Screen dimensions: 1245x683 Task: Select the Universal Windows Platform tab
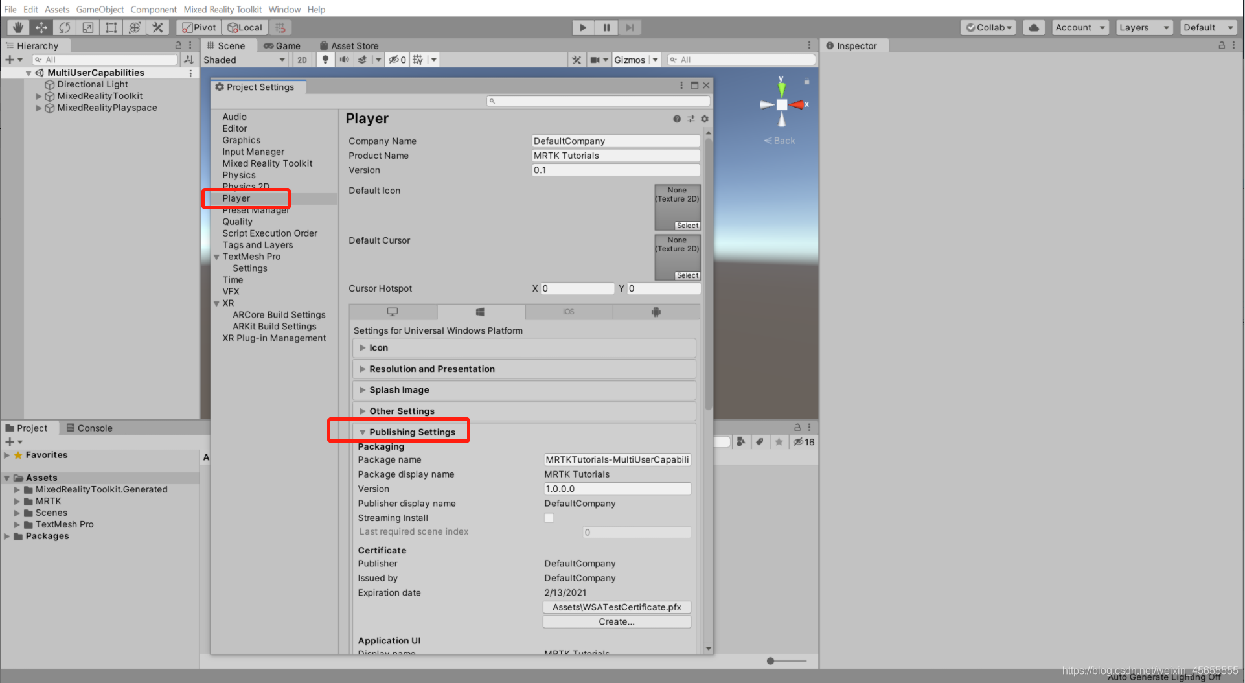point(481,312)
